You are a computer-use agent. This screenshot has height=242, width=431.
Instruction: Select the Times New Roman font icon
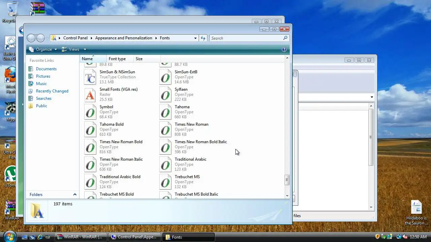(x=165, y=129)
